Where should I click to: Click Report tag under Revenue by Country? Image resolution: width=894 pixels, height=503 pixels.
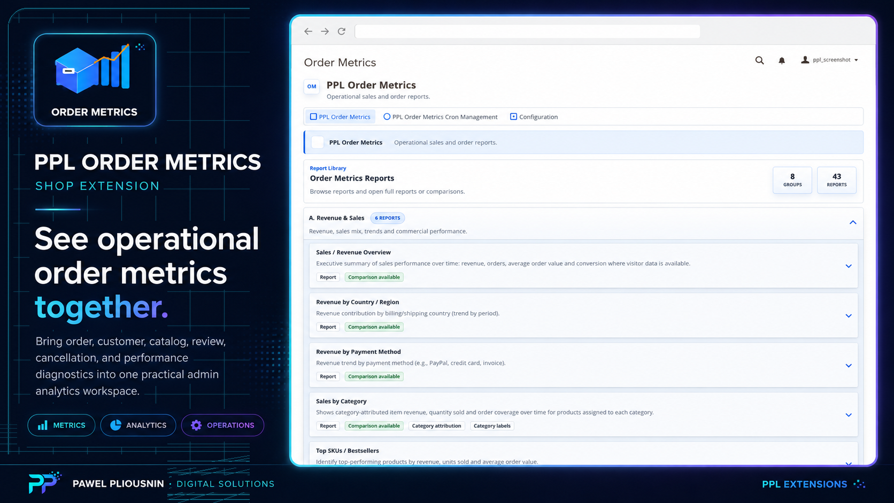point(328,327)
